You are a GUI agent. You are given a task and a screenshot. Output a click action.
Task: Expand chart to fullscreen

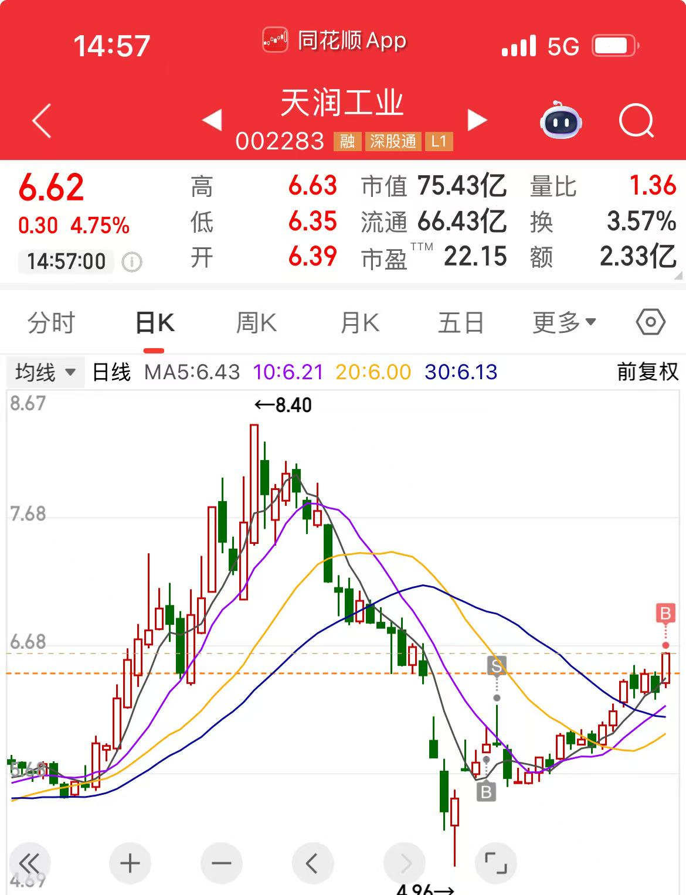coord(495,863)
